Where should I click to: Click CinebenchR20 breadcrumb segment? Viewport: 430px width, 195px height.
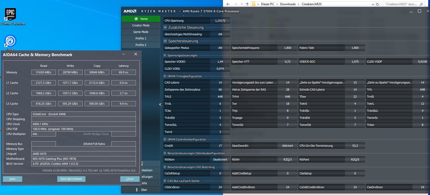click(312, 4)
